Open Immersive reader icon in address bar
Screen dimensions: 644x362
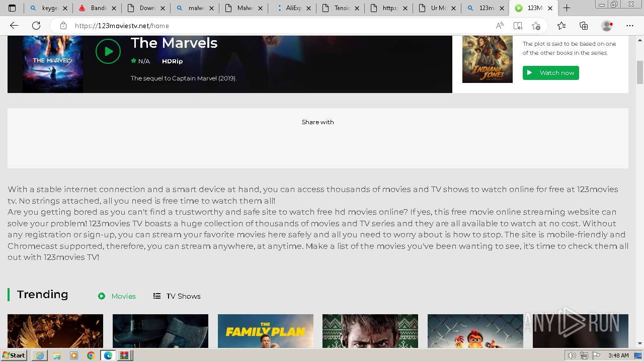518,26
